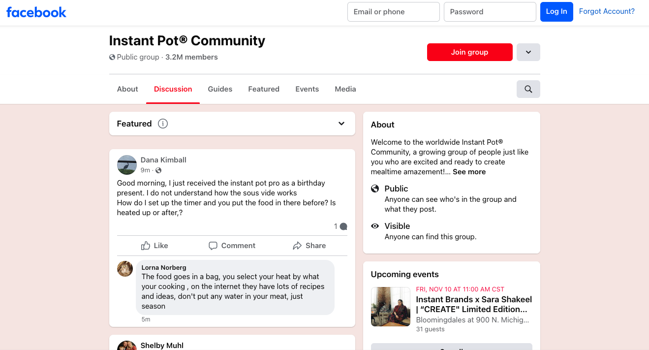The image size is (649, 350).
Task: Click the Forgot Account? link
Action: click(x=607, y=11)
